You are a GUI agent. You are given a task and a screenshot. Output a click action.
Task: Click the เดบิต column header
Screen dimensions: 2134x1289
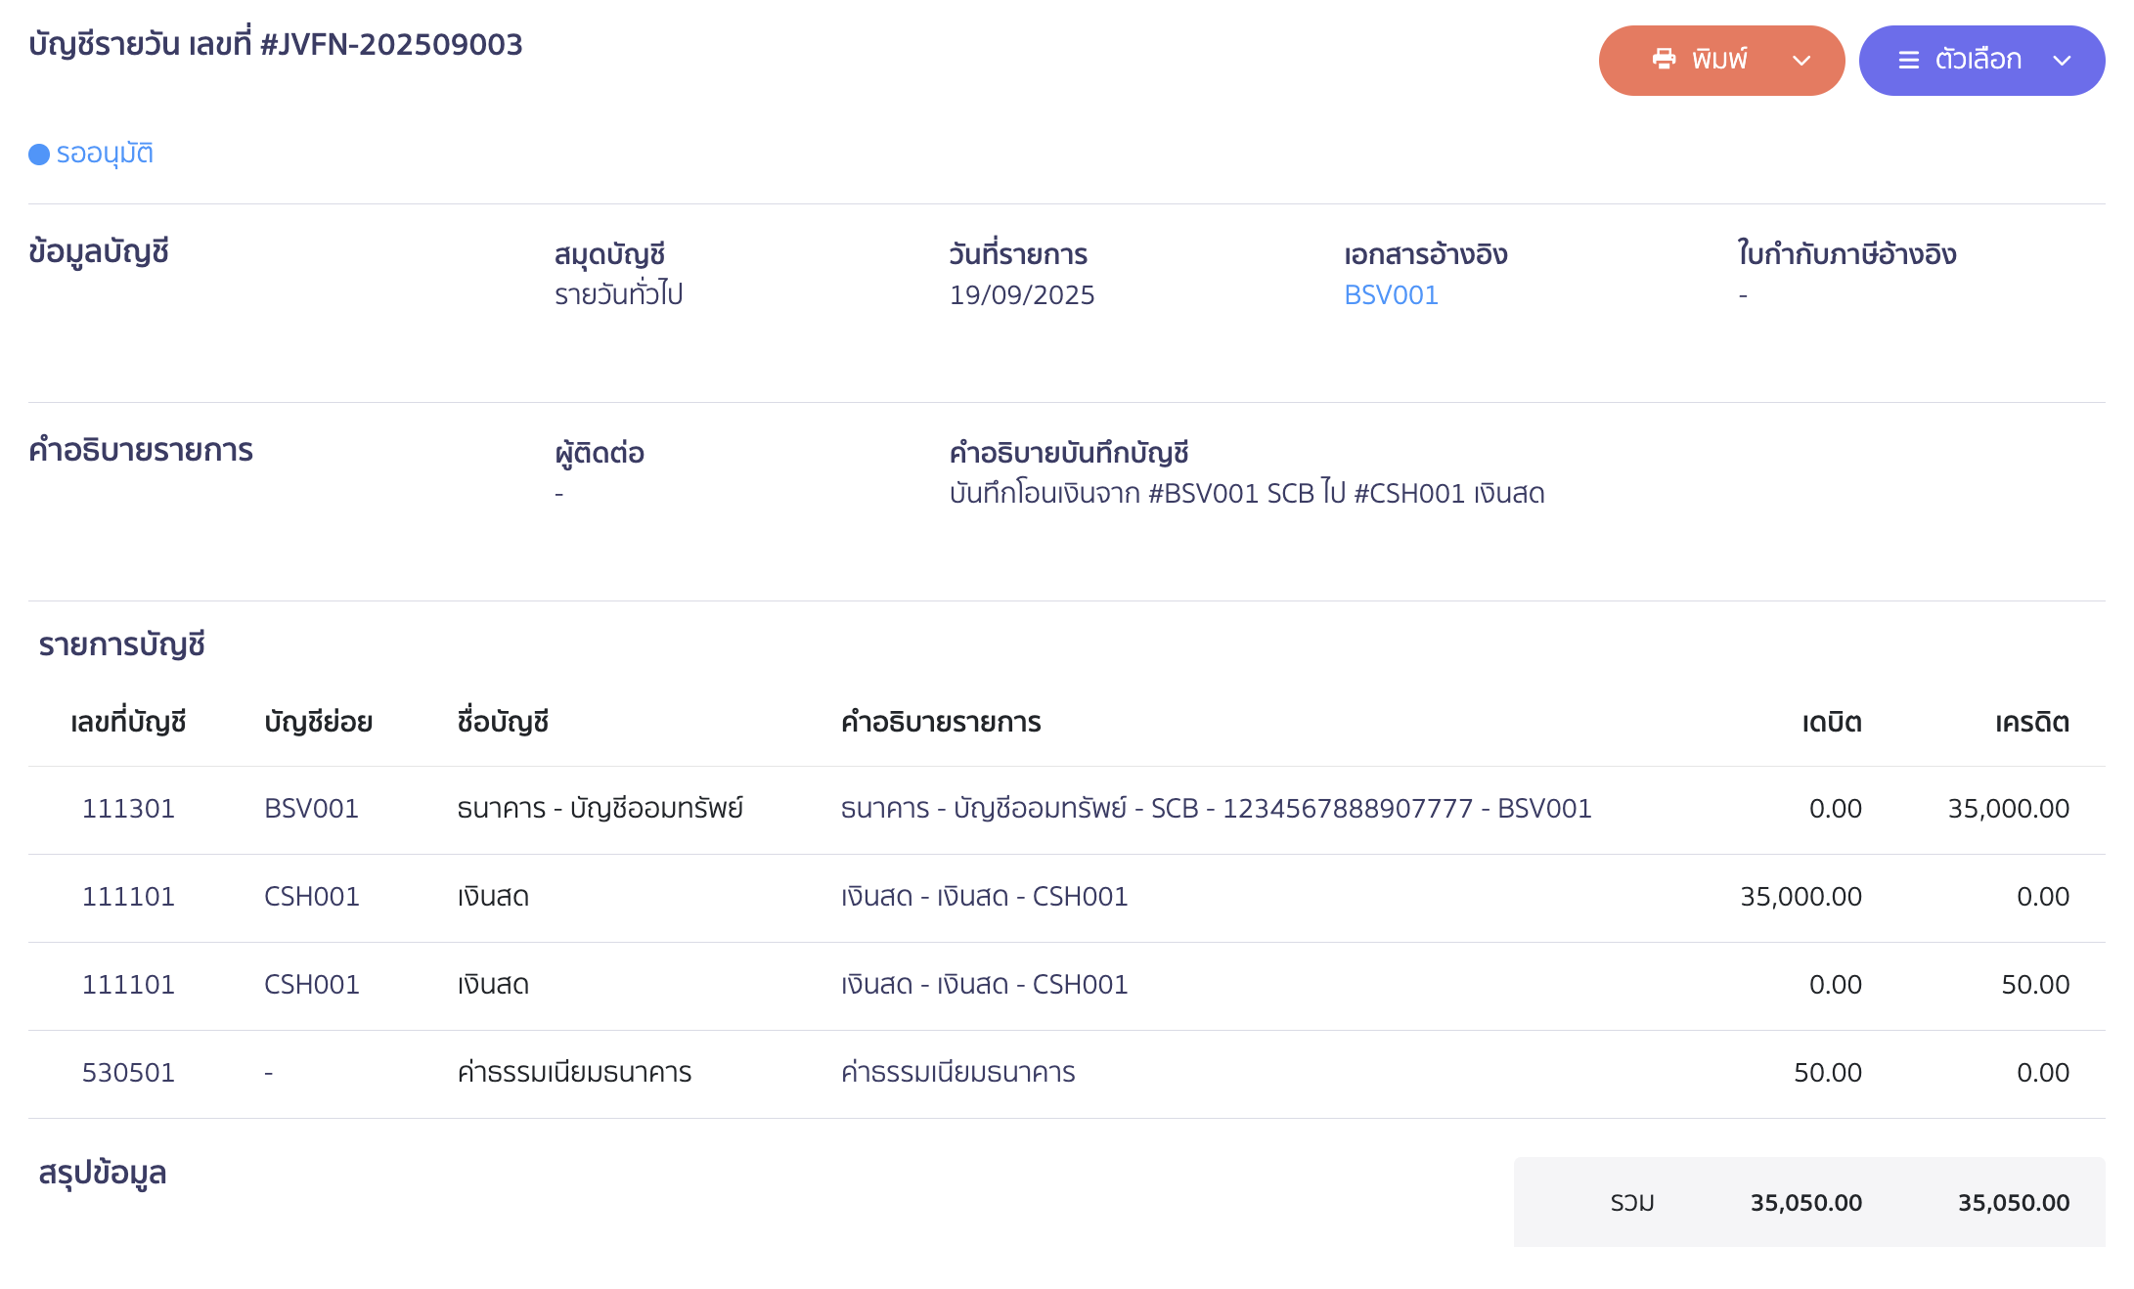click(1831, 722)
